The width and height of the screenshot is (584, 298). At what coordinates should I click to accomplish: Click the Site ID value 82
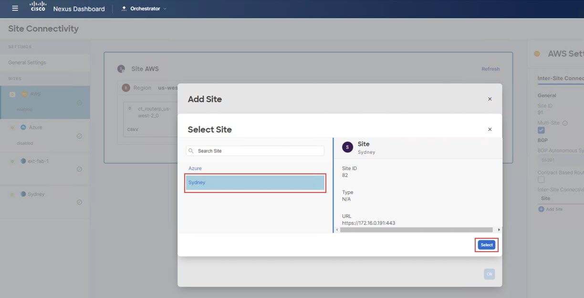(345, 175)
